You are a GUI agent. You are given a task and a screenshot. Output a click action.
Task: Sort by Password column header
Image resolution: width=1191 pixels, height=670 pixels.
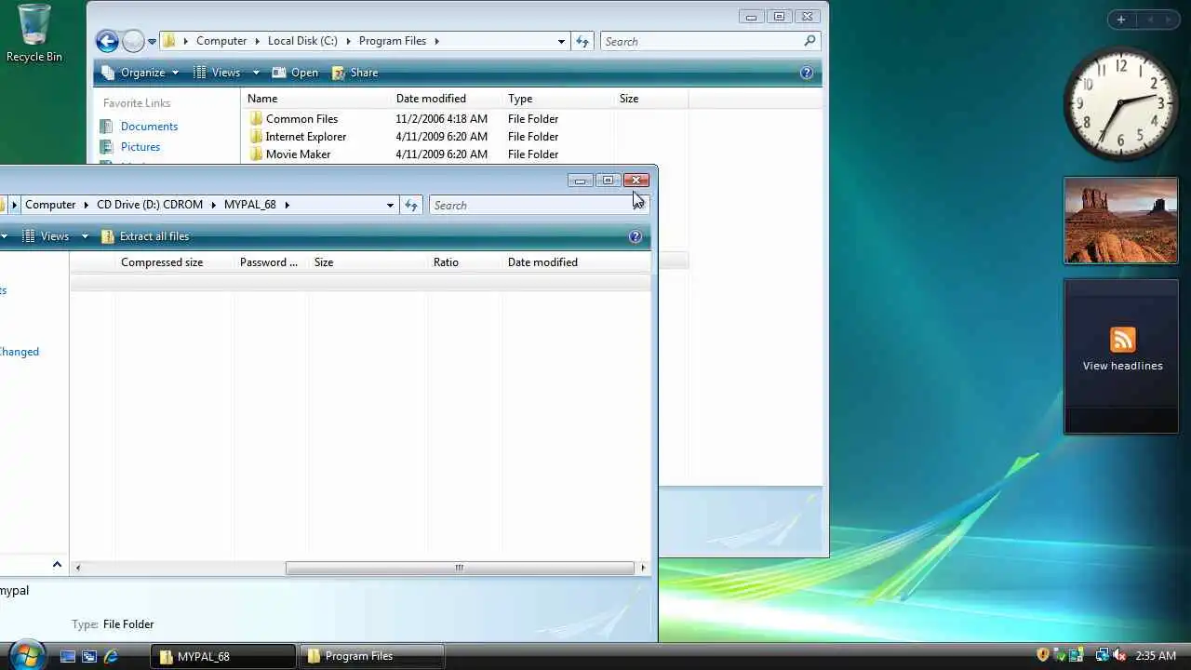point(271,262)
